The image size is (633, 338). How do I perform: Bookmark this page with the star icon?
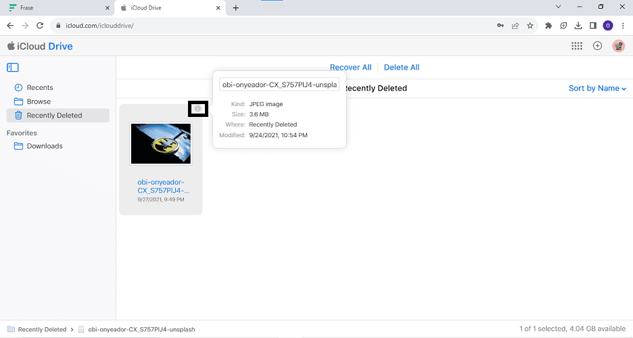tap(530, 26)
